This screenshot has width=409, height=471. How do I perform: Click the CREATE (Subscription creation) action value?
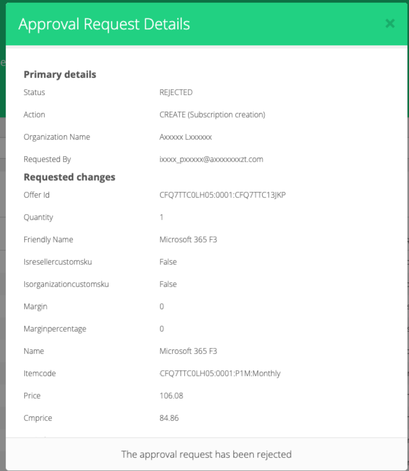(212, 115)
